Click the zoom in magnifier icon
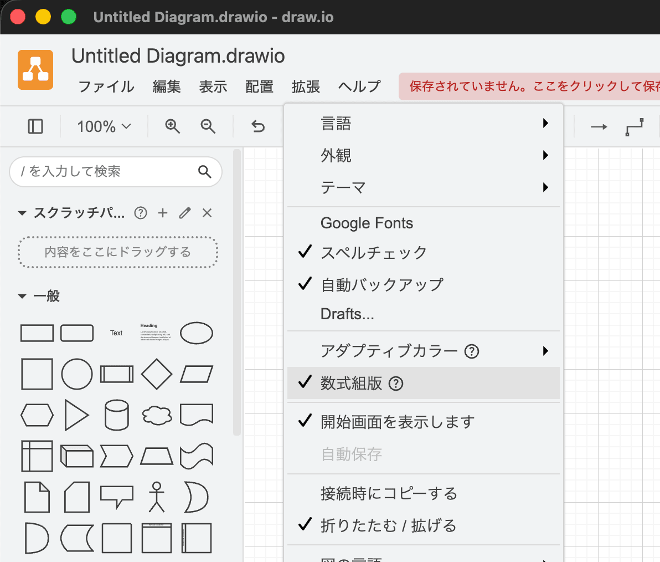This screenshot has height=562, width=660. click(173, 126)
